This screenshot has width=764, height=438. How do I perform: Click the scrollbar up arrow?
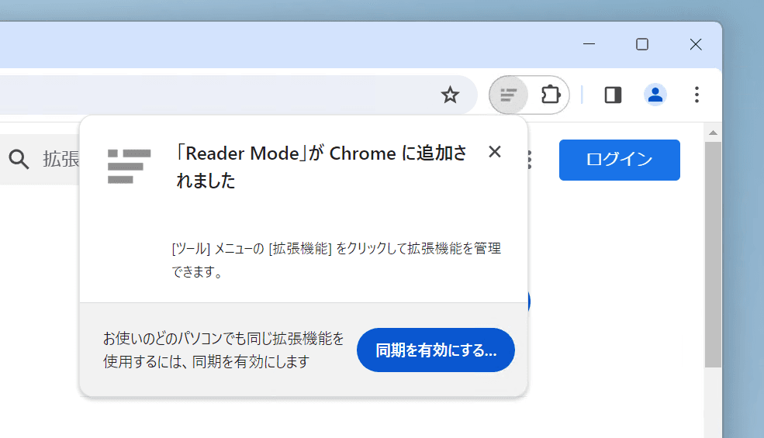[x=713, y=133]
